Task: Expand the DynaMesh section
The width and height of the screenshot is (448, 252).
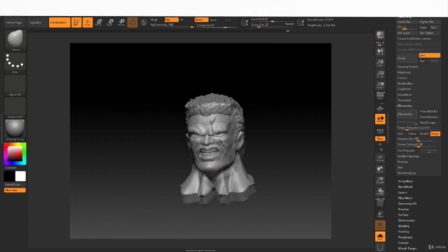Action: coord(405,94)
